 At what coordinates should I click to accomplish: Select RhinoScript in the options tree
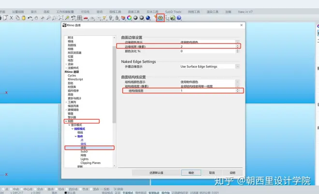click(x=75, y=79)
